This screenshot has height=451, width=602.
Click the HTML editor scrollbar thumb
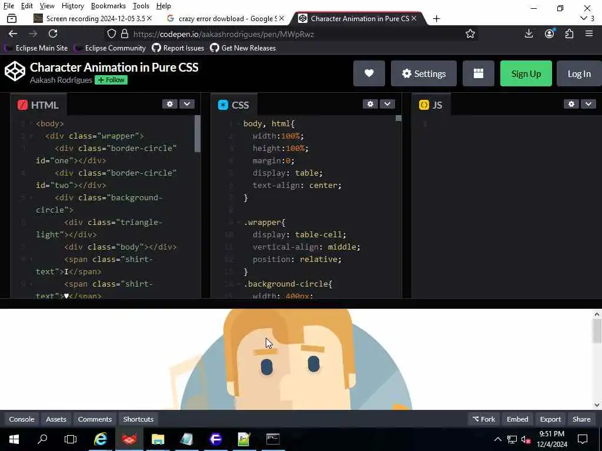pos(198,133)
